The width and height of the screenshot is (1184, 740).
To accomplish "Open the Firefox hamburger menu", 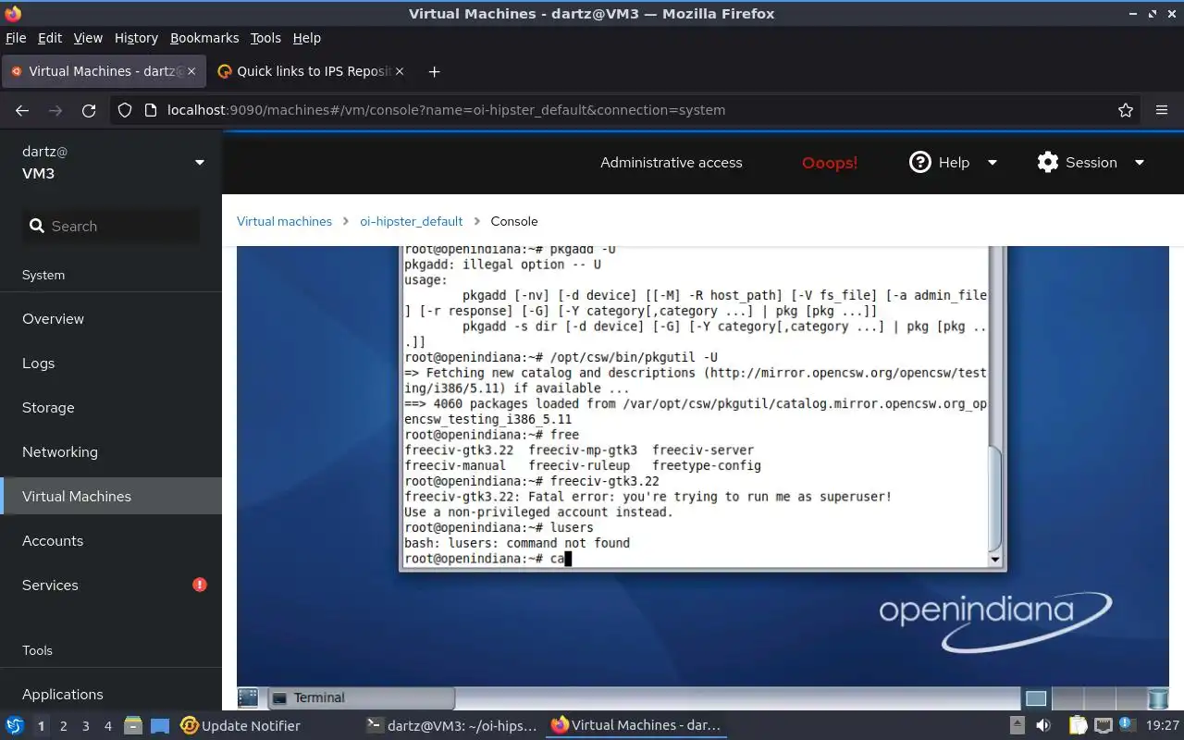I will [1162, 110].
